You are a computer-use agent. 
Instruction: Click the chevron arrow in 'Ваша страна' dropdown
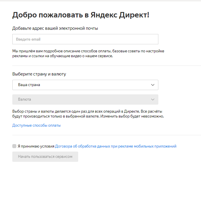[153, 85]
